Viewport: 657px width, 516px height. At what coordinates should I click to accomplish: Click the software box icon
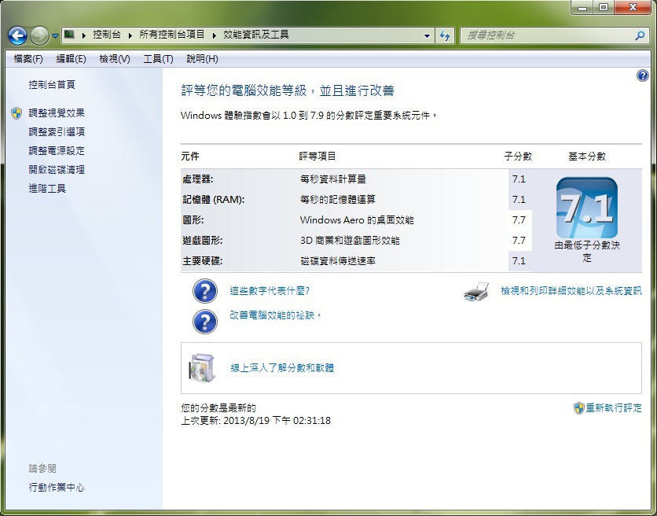pyautogui.click(x=203, y=368)
